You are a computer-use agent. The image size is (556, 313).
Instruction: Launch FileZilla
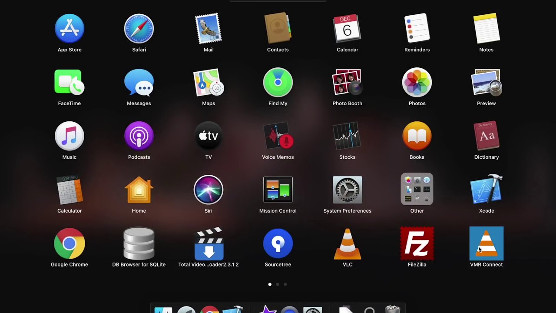pos(417,243)
